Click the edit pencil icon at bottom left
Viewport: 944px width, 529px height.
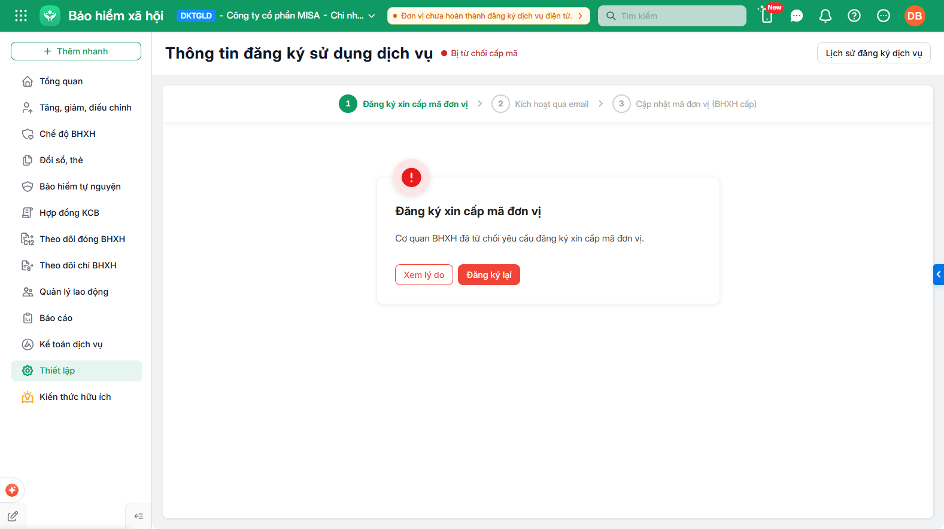pos(13,516)
